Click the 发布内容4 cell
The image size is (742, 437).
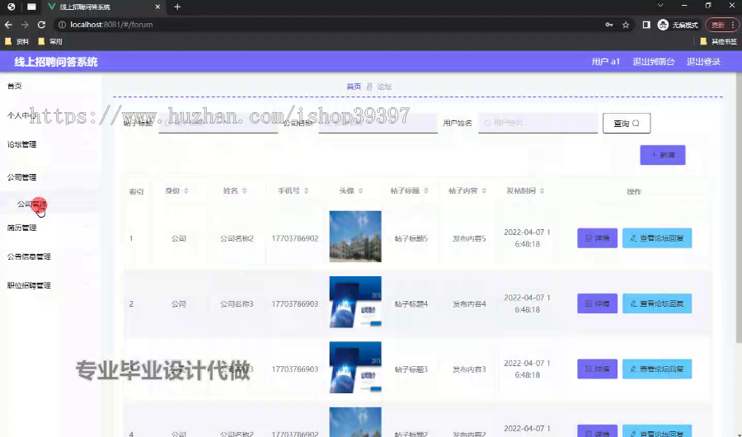(x=469, y=304)
